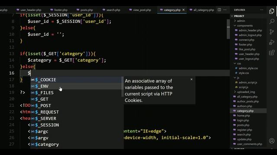The height and width of the screenshot is (155, 277).
Task: Switch to view_post.php tab
Action: click(x=140, y=10)
